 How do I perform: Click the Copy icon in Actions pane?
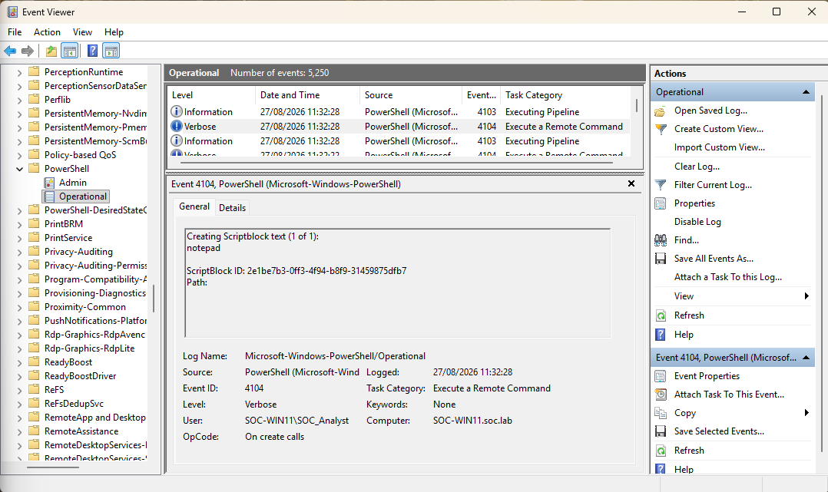click(661, 413)
